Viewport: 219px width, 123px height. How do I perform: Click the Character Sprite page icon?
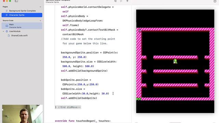pyautogui.click(x=7, y=15)
